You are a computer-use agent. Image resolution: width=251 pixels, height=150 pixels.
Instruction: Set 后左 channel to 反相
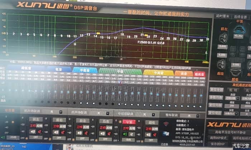point(86,127)
